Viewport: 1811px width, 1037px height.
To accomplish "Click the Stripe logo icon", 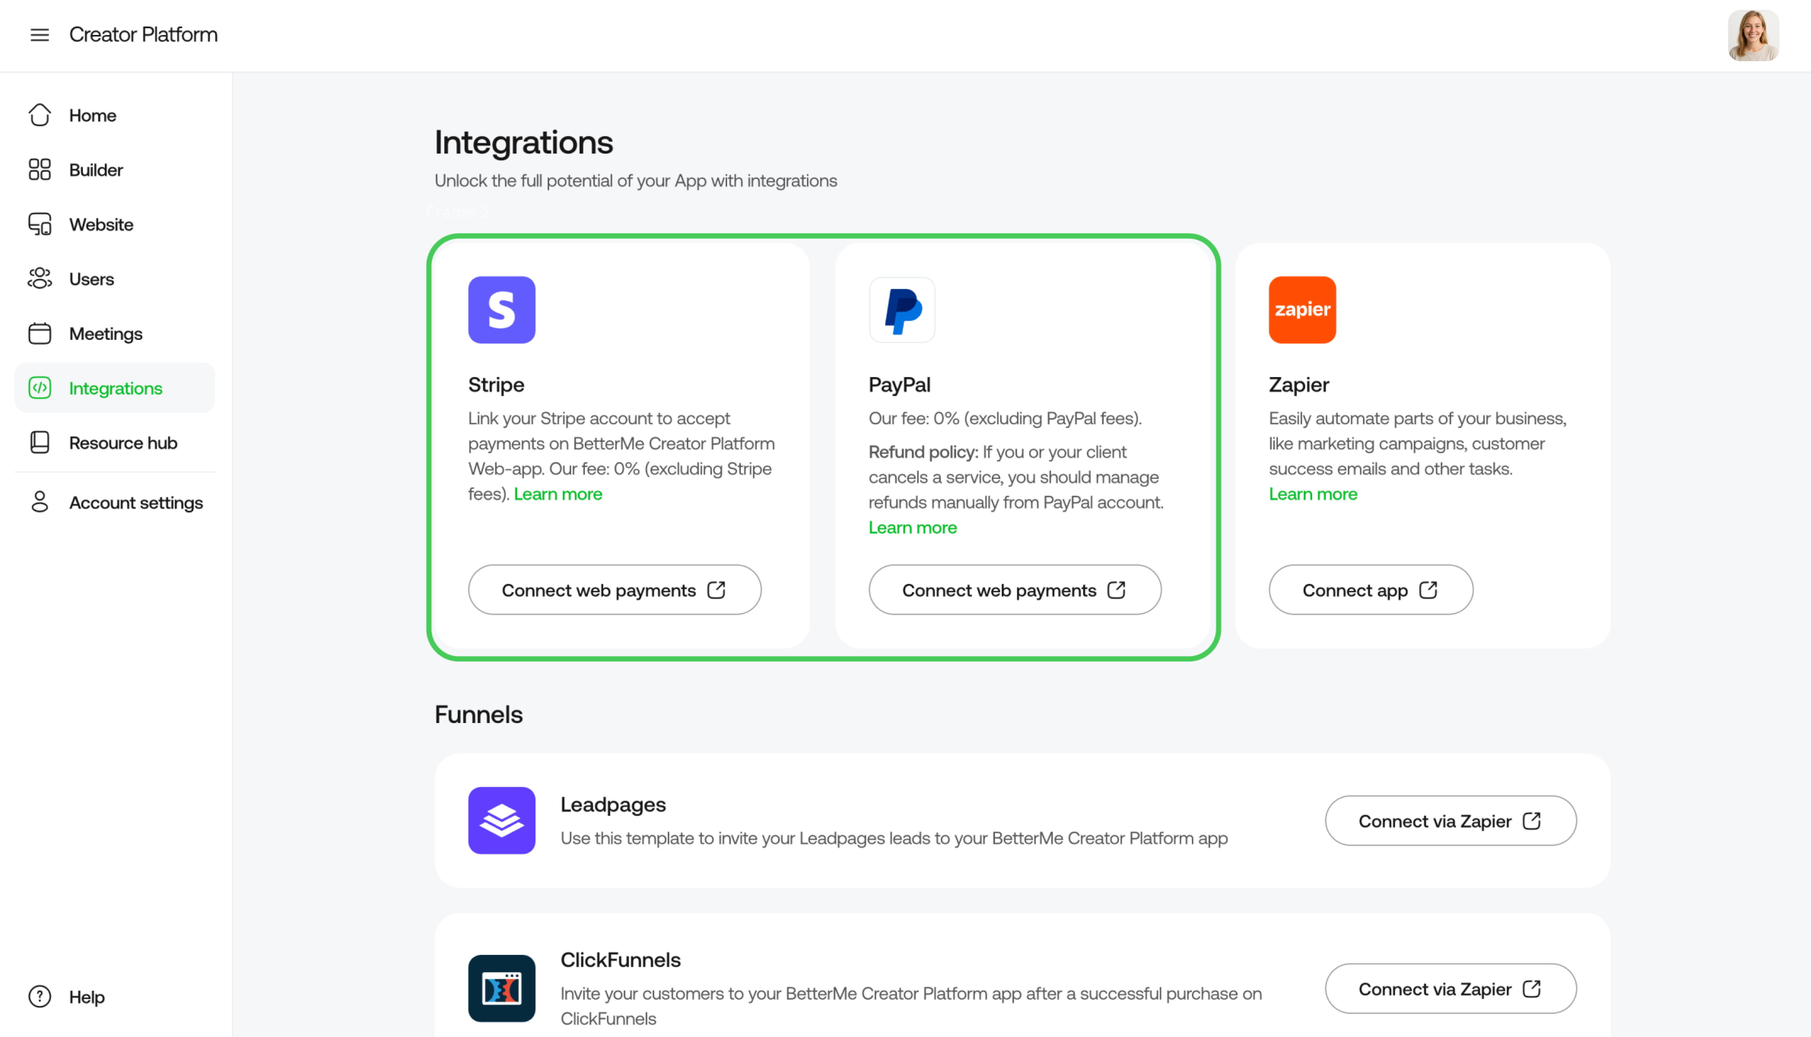I will point(501,310).
